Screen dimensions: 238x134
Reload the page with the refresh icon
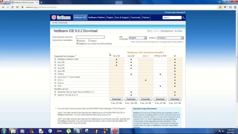click(x=13, y=7)
